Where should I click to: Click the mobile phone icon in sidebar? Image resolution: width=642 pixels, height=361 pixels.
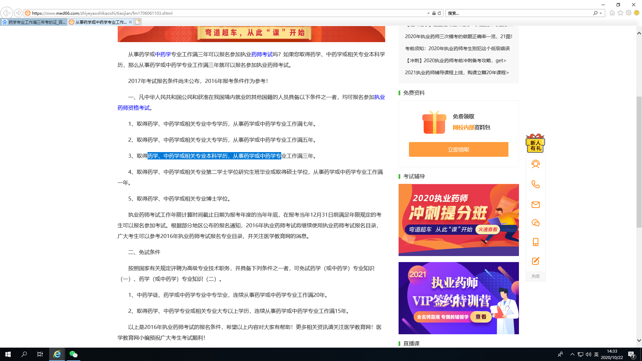tap(535, 242)
